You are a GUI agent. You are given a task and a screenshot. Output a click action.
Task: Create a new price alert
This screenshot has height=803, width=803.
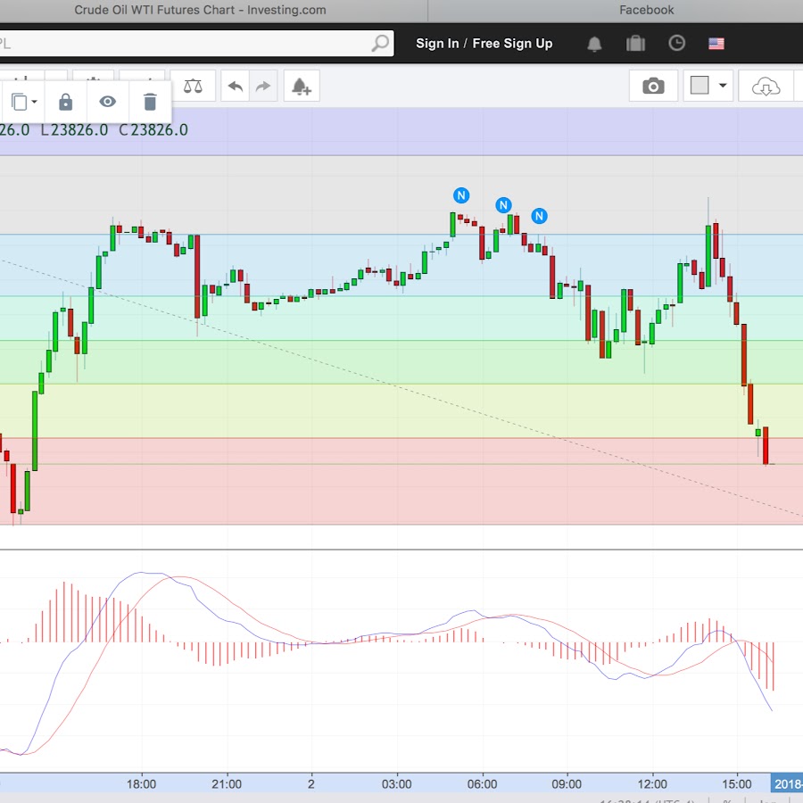click(x=302, y=86)
